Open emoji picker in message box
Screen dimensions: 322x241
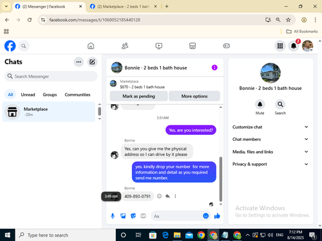coord(205,216)
